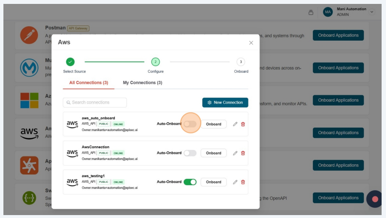
Task: Open the notifications icon in header
Action: coord(311,12)
